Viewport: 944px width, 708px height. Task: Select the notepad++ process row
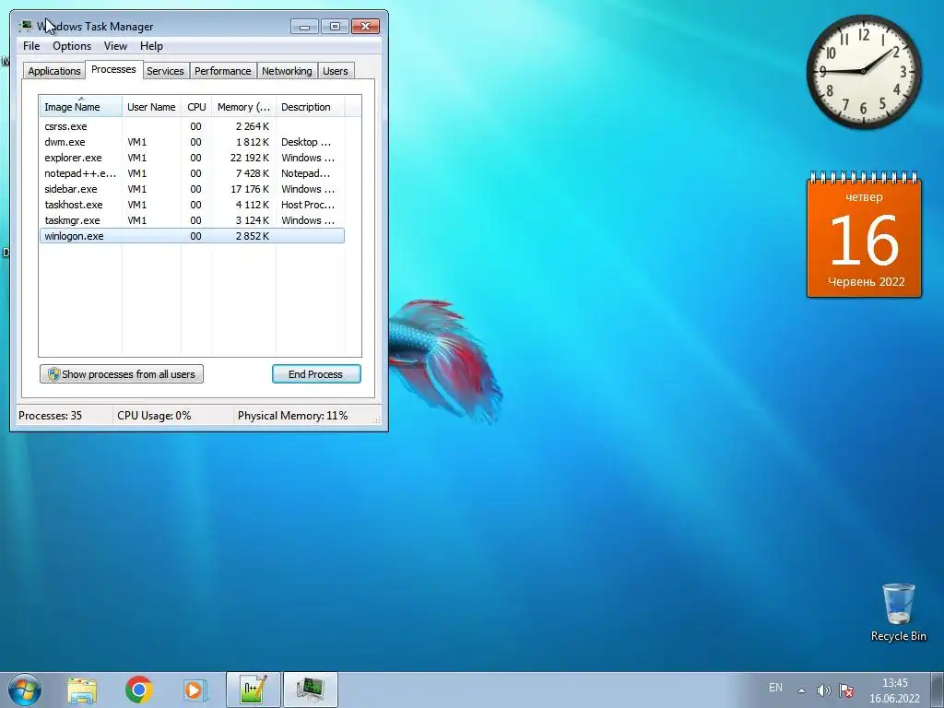pos(192,173)
